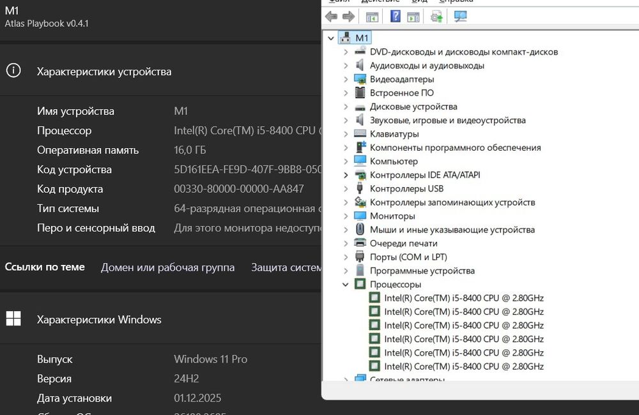The width and height of the screenshot is (639, 415).
Task: Click the Дисковые устройства disk drive icon
Action: coord(360,107)
